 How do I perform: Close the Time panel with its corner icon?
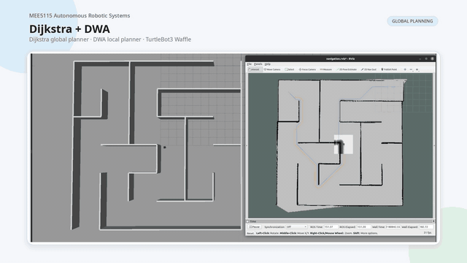[433, 221]
